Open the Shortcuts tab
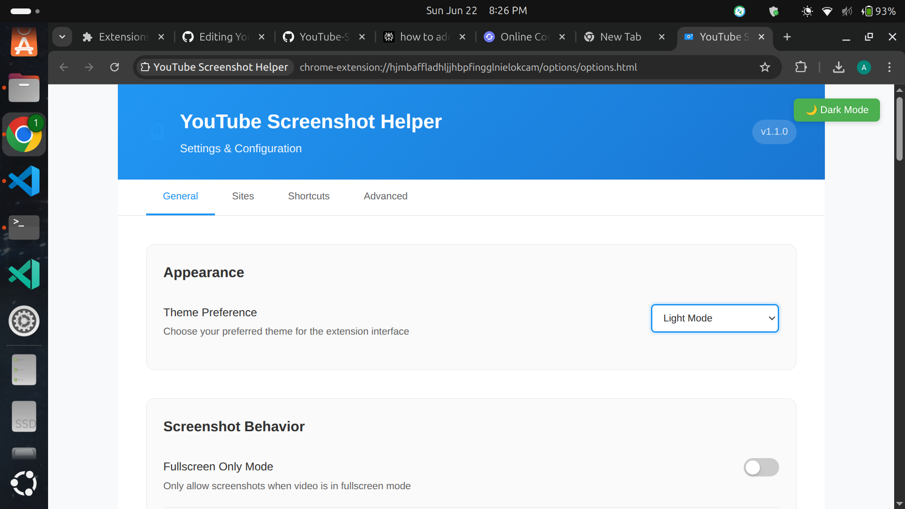Screen dimensions: 905x509 point(309,196)
